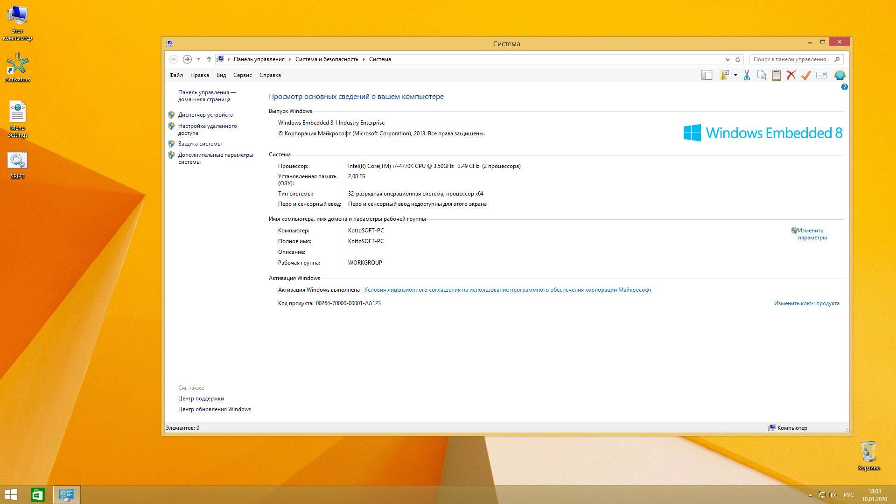The height and width of the screenshot is (504, 896).
Task: Expand the address bar history dropdown
Action: (x=727, y=59)
